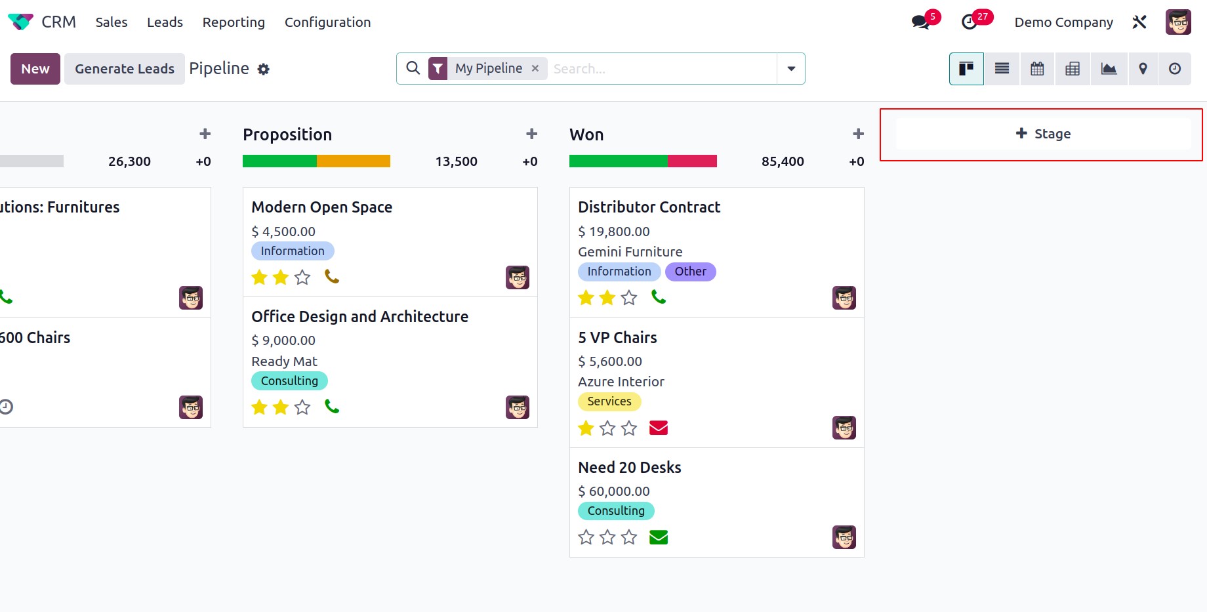Set third priority star on Modern Open Space
The image size is (1207, 612).
302,277
